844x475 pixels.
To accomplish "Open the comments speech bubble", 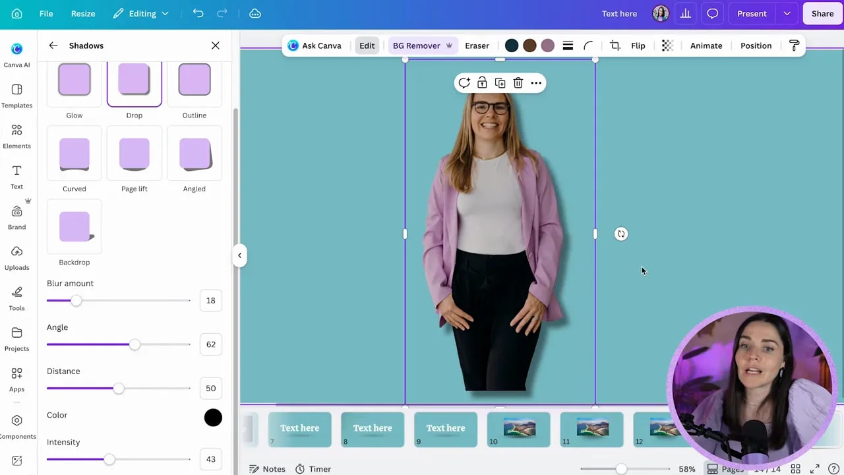I will coord(712,13).
